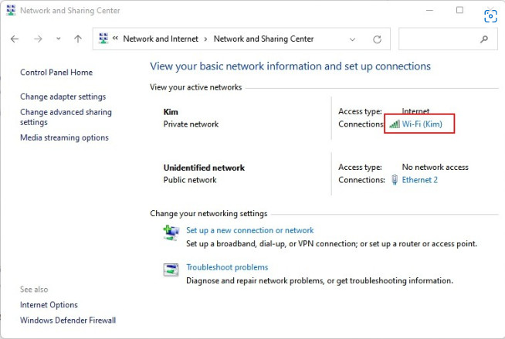
Task: Click the screen capture icon at top right
Action: coord(490,16)
